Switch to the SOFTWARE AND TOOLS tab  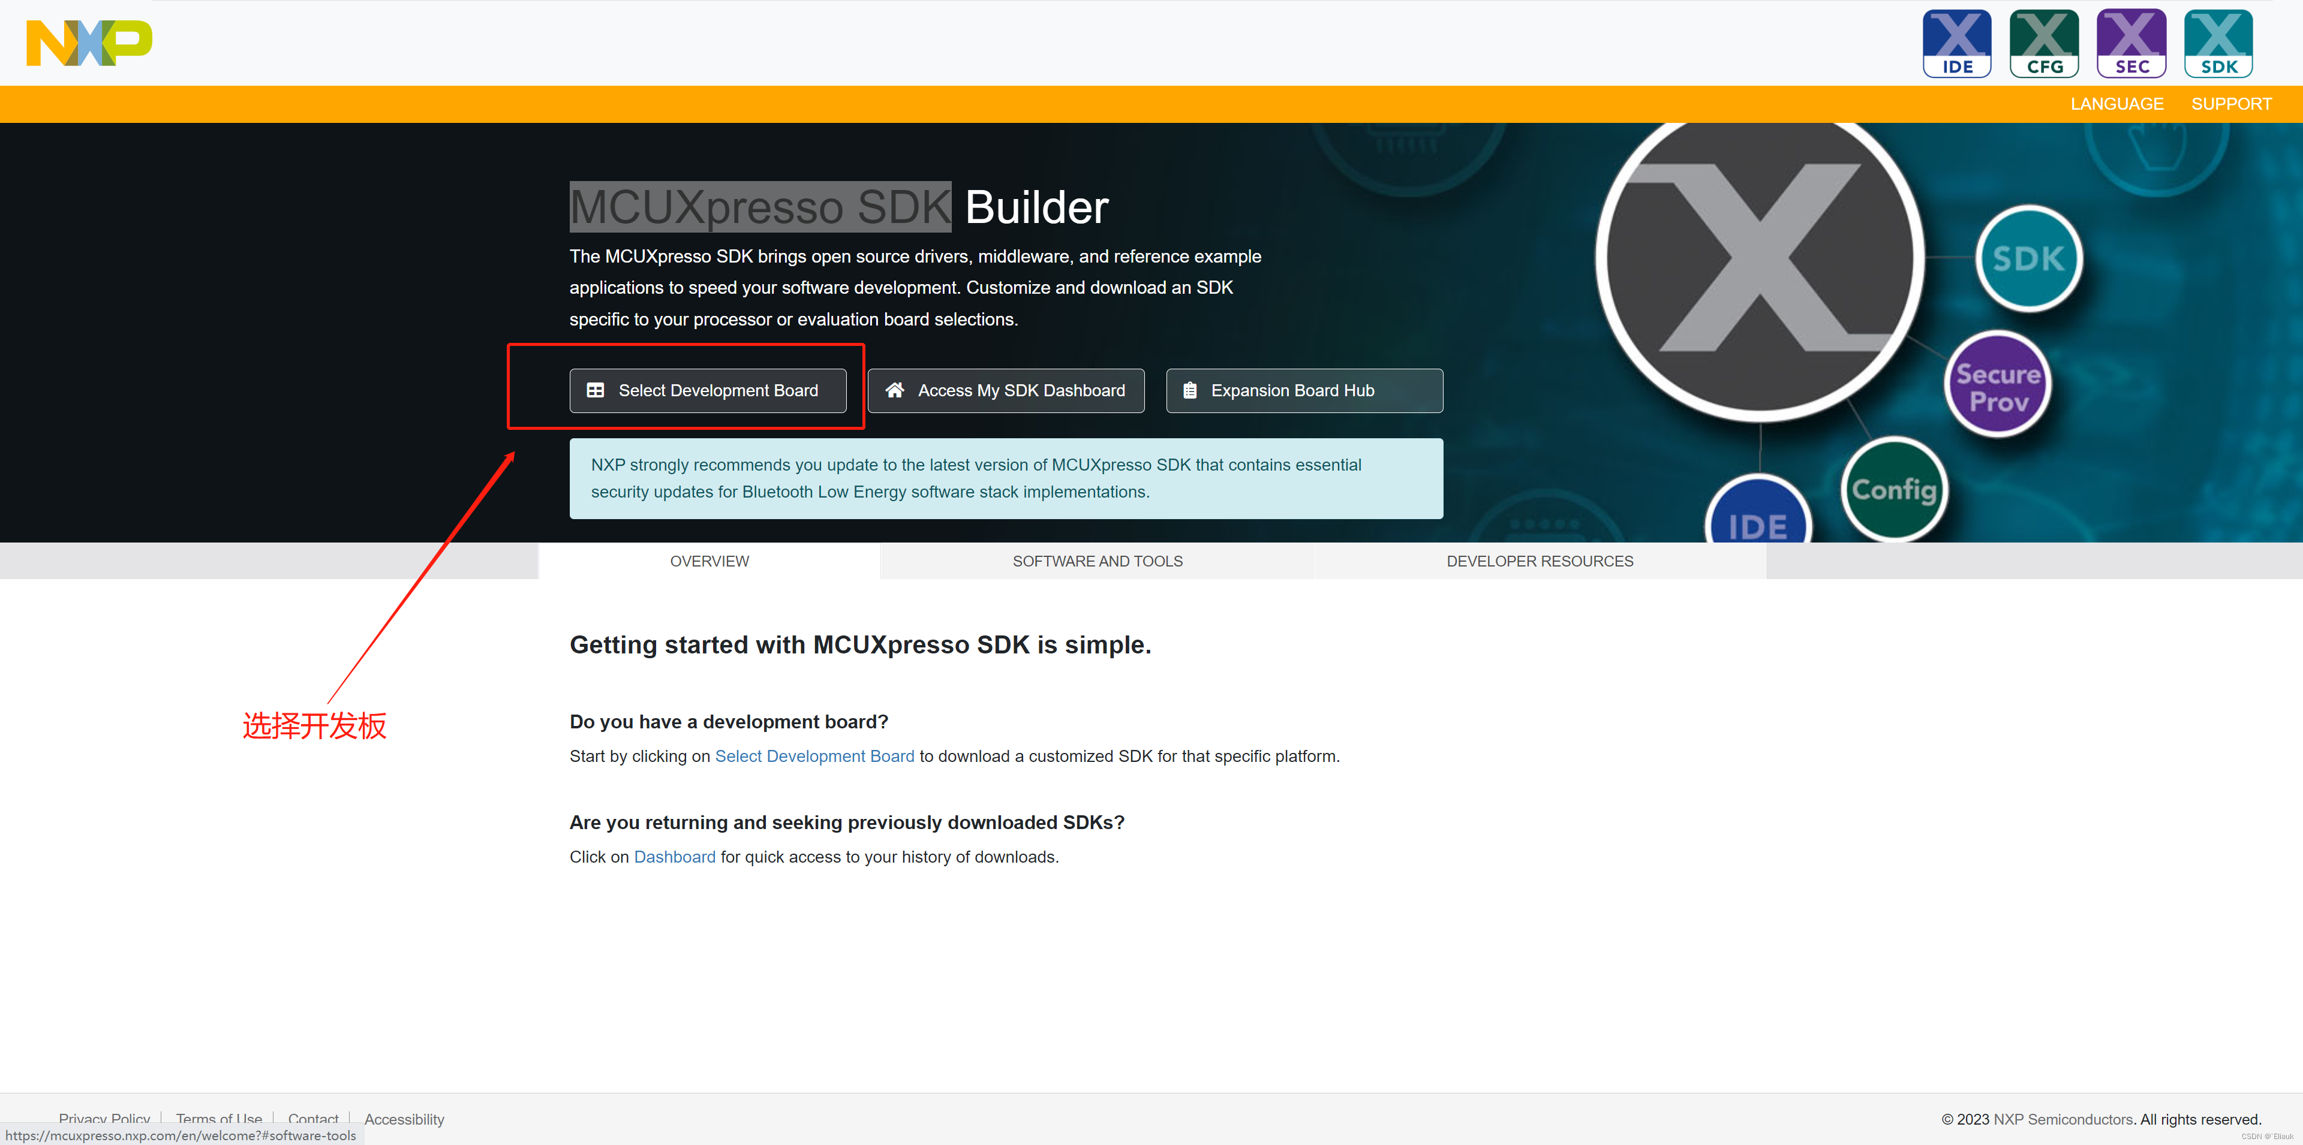(1097, 561)
